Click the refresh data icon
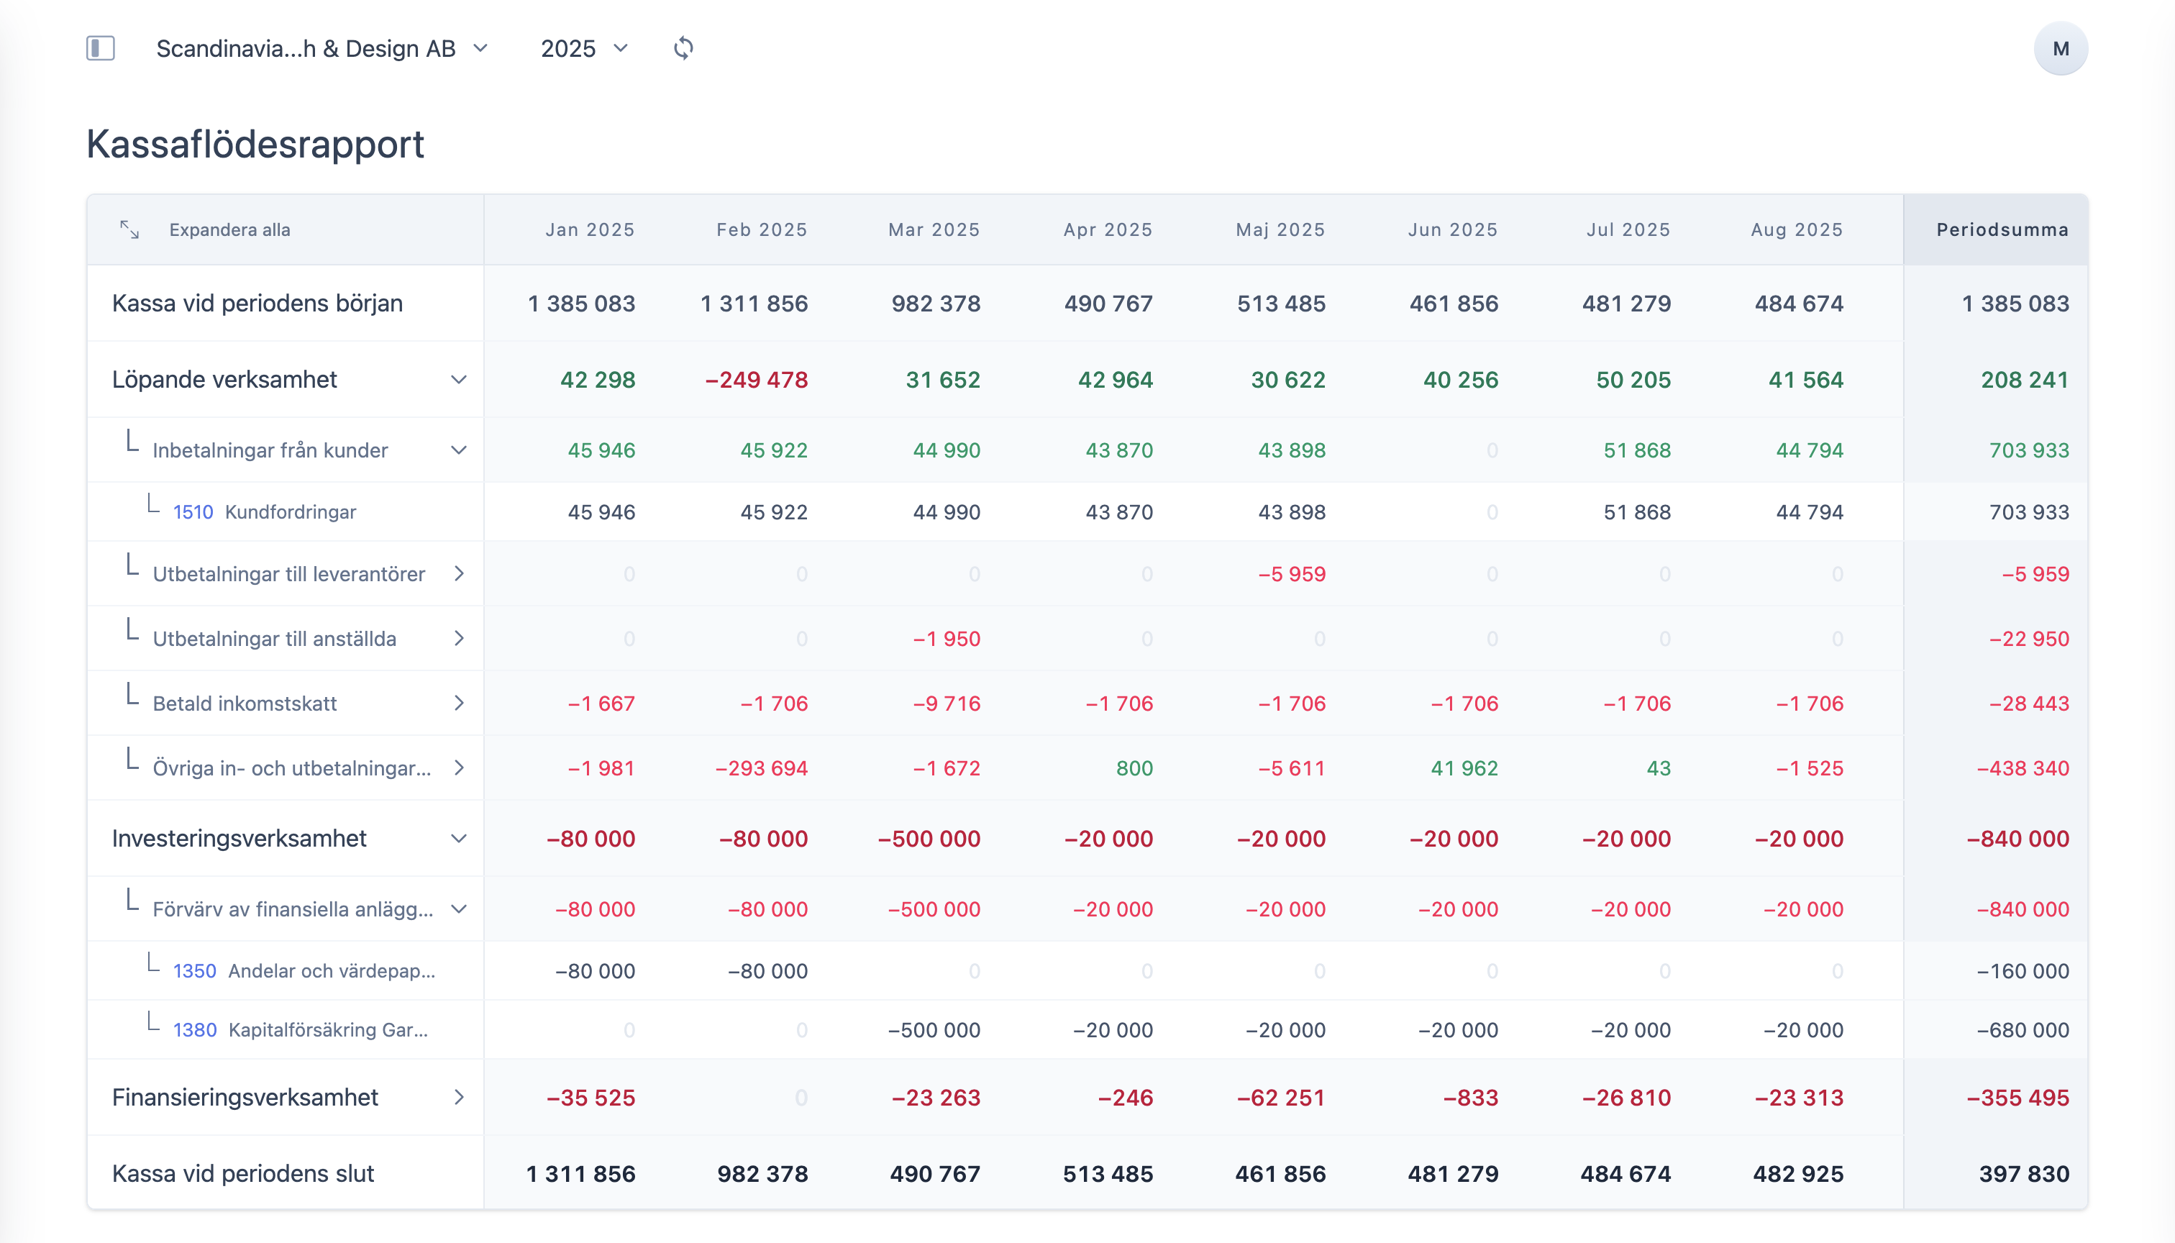The width and height of the screenshot is (2175, 1243). (683, 49)
